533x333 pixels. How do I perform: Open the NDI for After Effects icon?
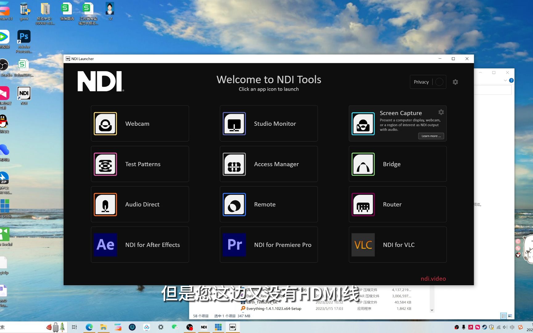pyautogui.click(x=105, y=245)
